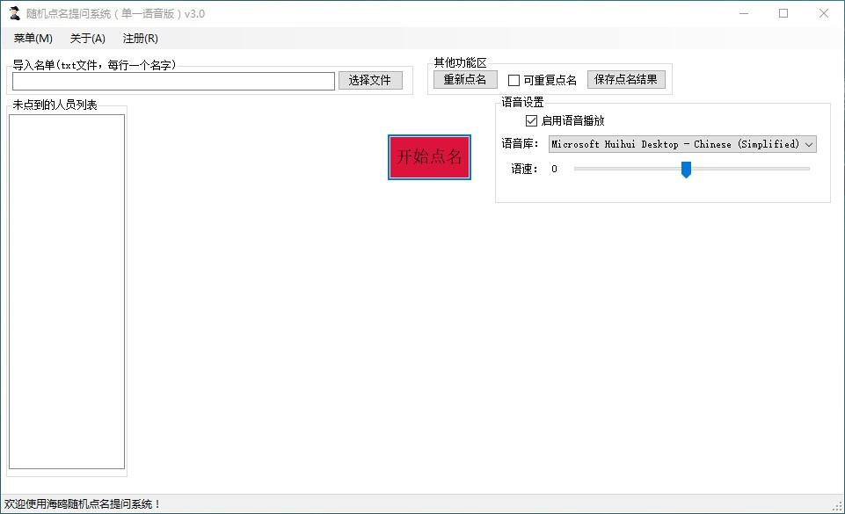Click the 重新点名 button

465,80
